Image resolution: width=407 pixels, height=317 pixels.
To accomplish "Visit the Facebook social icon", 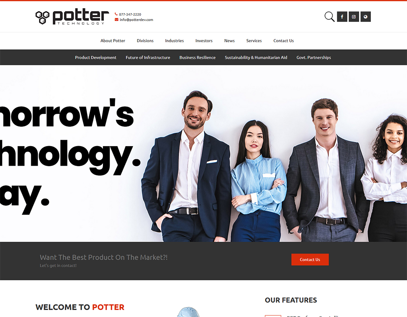I will (342, 17).
